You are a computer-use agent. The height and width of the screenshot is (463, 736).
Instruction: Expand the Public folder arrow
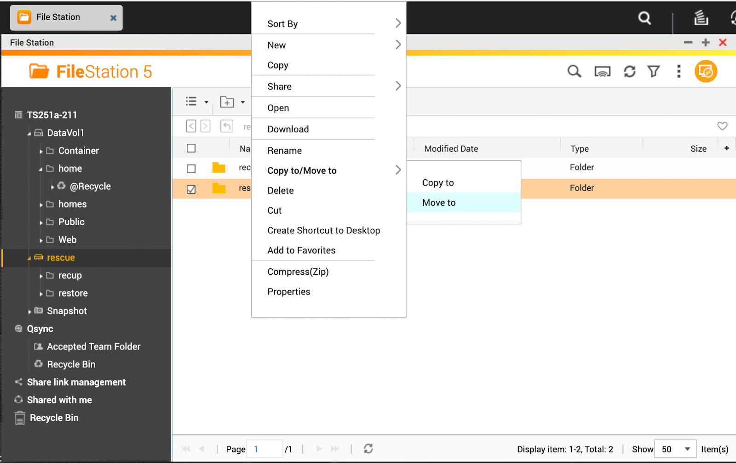tap(41, 222)
